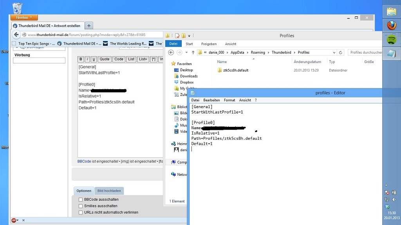The width and height of the screenshot is (401, 225).
Task: Enable the 'Smilies ausschalten' option
Action: (x=81, y=206)
